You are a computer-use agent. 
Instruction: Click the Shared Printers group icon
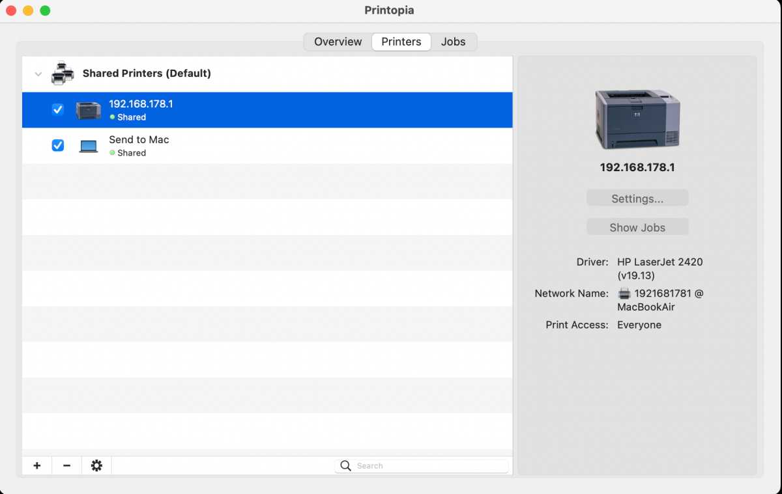point(63,74)
